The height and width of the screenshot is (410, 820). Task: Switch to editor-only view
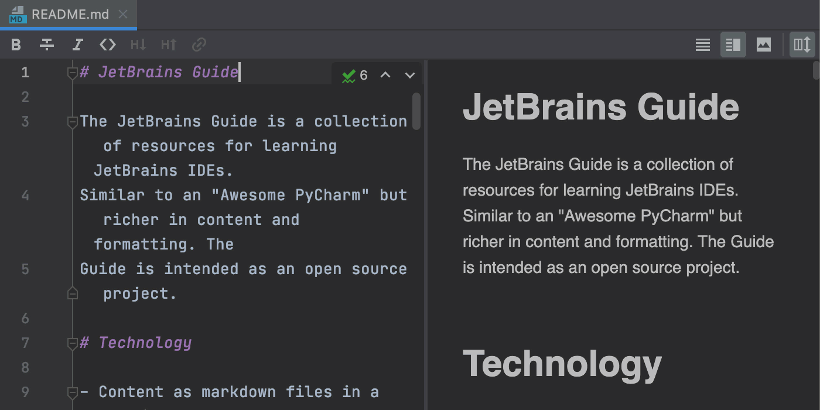point(703,45)
